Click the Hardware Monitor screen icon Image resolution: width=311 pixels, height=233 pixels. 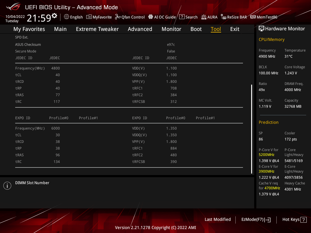(261, 29)
